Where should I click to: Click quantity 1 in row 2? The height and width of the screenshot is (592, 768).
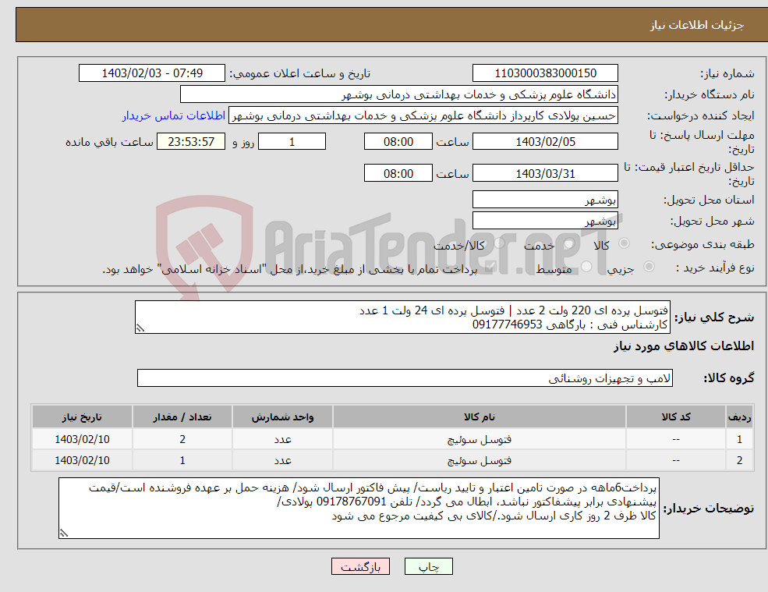coord(182,460)
